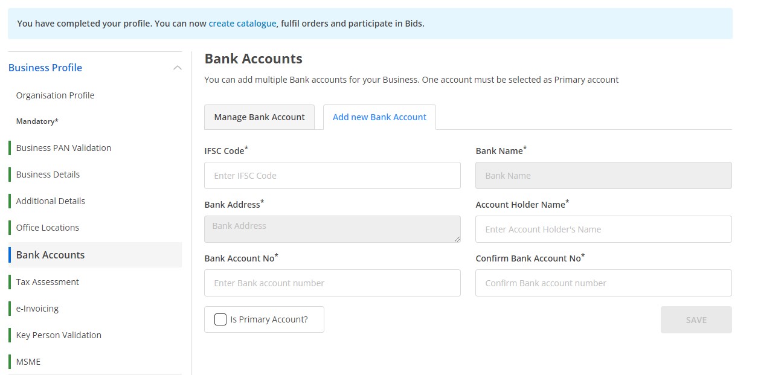Focus the Account Holder's Name field

(603, 229)
